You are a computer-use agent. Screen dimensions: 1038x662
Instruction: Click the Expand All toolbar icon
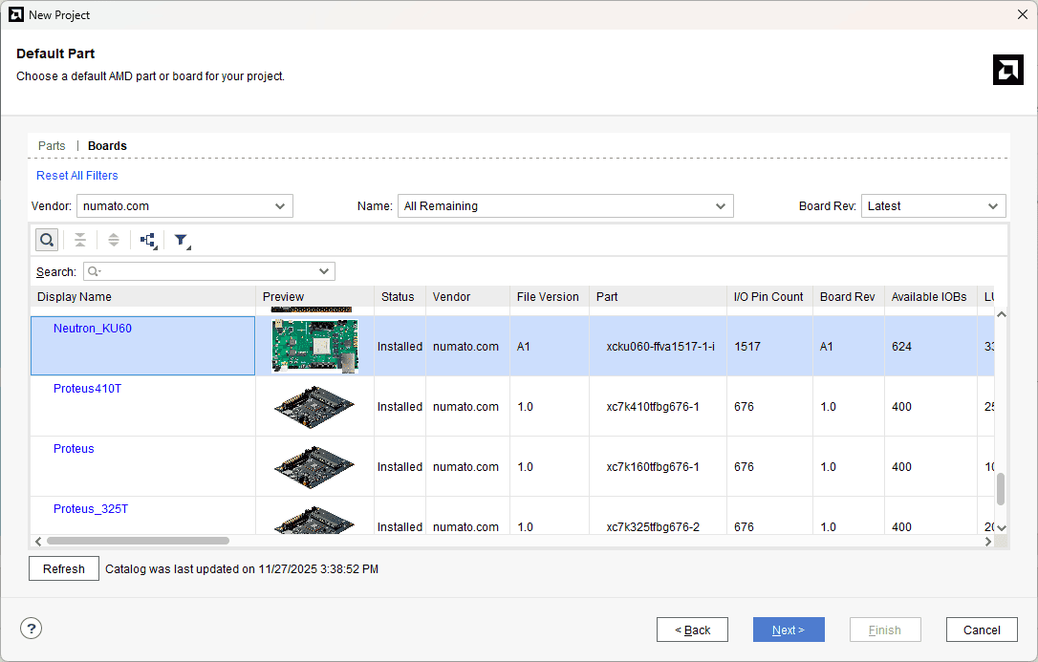coord(114,241)
